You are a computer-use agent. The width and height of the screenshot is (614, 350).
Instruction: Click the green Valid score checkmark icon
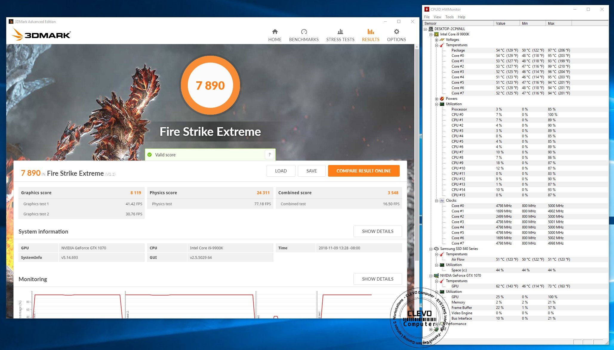coord(150,155)
